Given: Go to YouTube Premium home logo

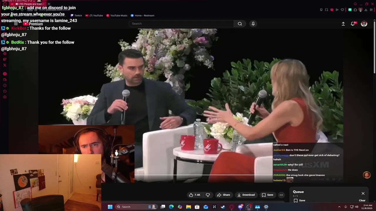Looking at the screenshot, I should [x=33, y=24].
